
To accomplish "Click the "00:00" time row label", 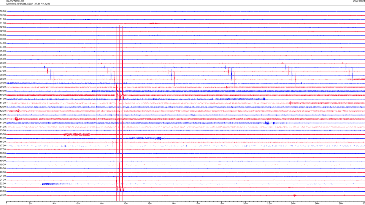I will point(3,11).
